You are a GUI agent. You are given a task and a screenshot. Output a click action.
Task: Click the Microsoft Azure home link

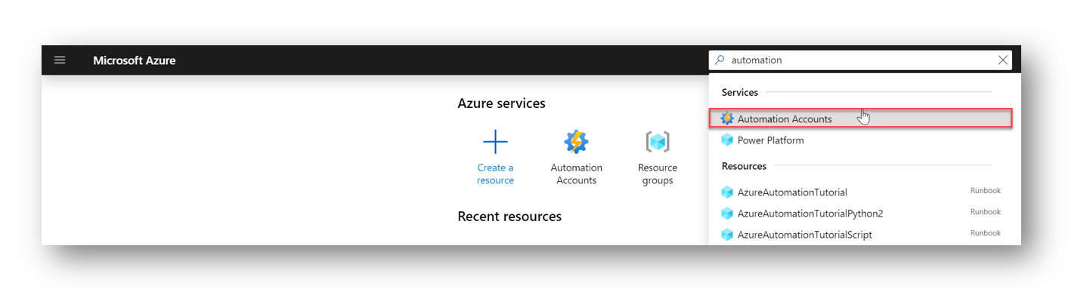click(x=135, y=60)
